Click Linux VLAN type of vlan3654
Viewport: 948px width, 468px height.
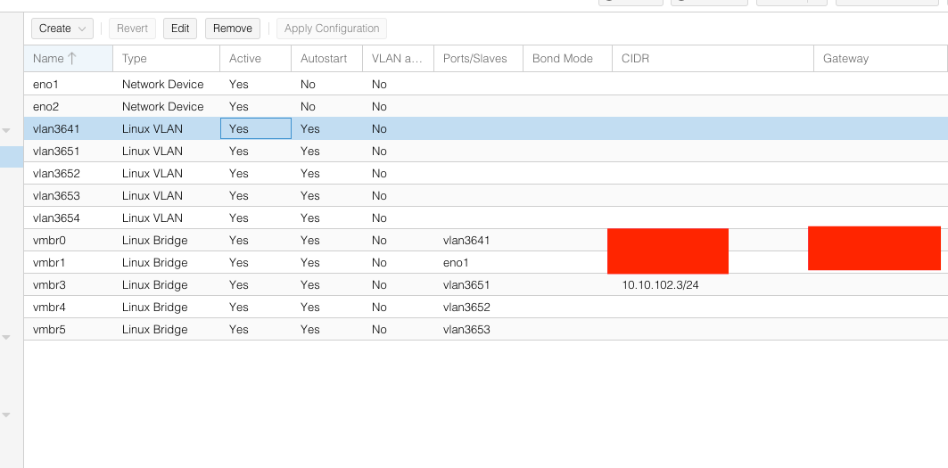(153, 218)
